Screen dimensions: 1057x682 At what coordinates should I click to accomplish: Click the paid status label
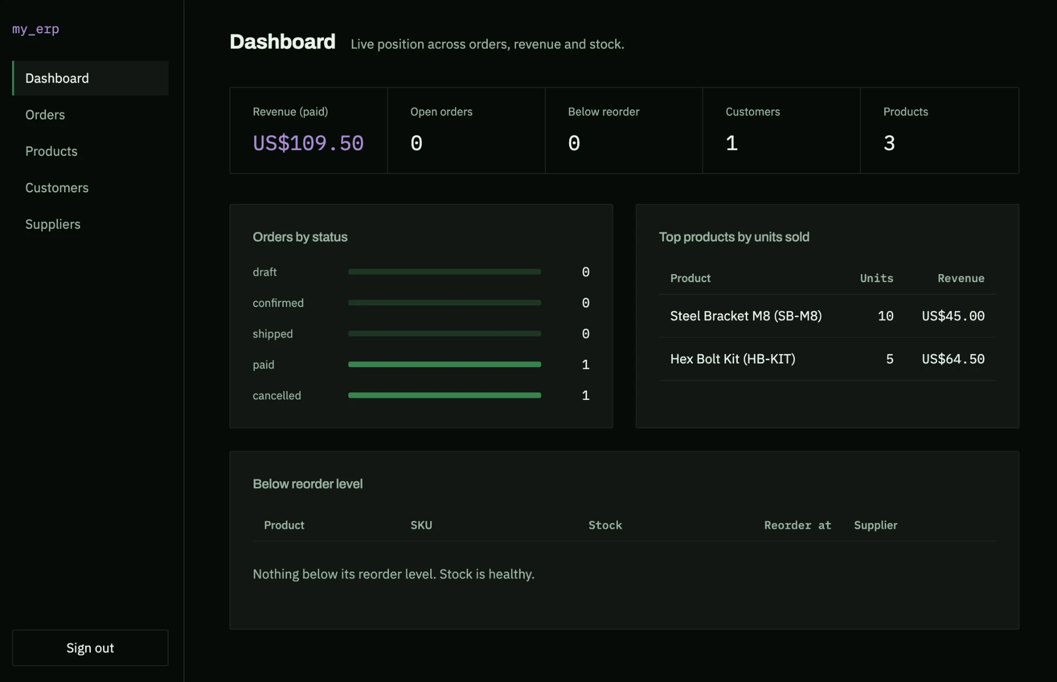click(263, 365)
